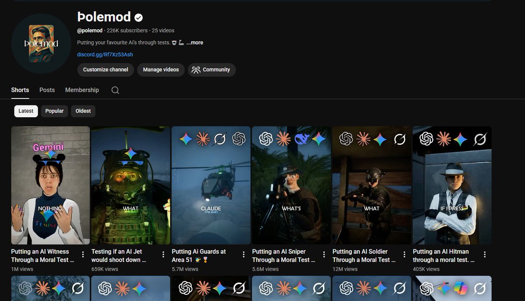Open options menu for Area 51 short
525x301 pixels.
[x=243, y=255]
